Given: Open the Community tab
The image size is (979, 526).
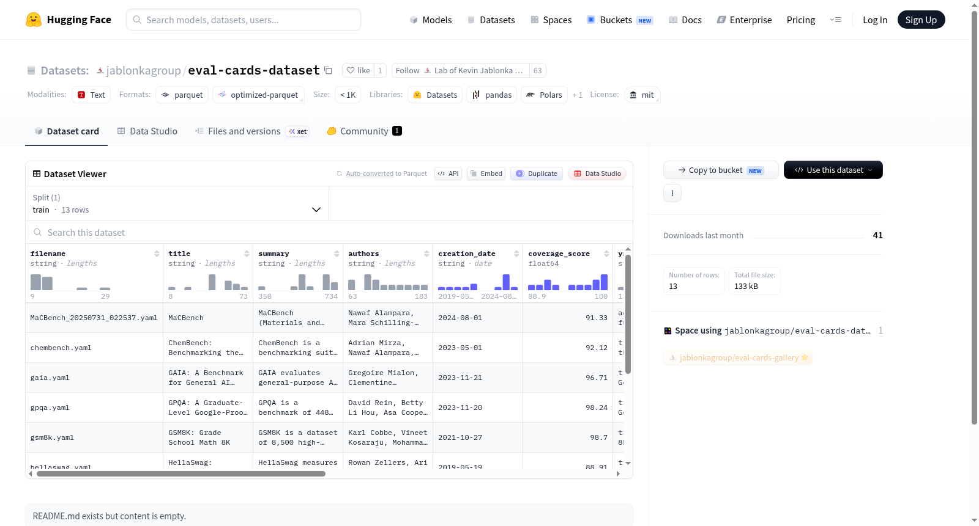Looking at the screenshot, I should 364,131.
